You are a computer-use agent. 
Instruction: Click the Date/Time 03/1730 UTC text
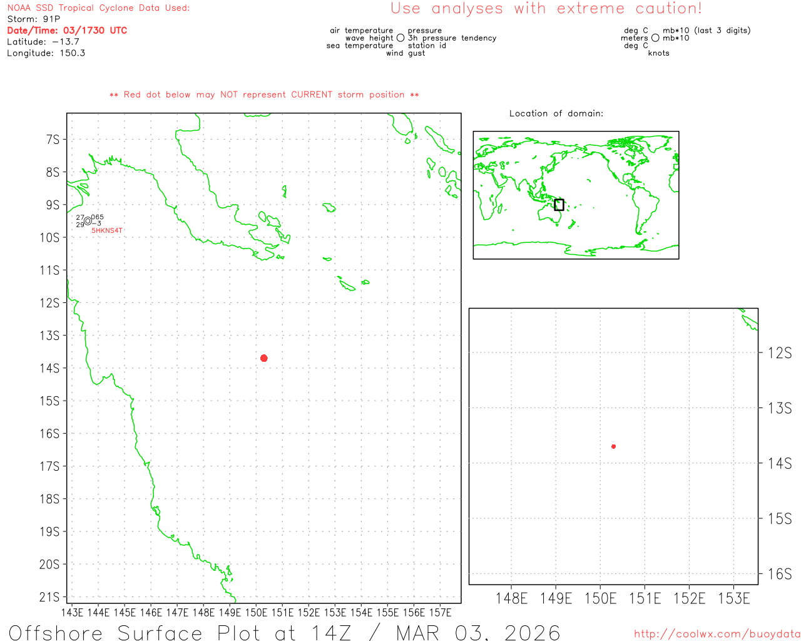(x=67, y=31)
